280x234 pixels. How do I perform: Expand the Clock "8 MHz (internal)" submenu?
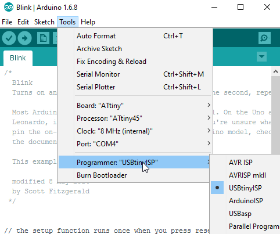pos(135,131)
